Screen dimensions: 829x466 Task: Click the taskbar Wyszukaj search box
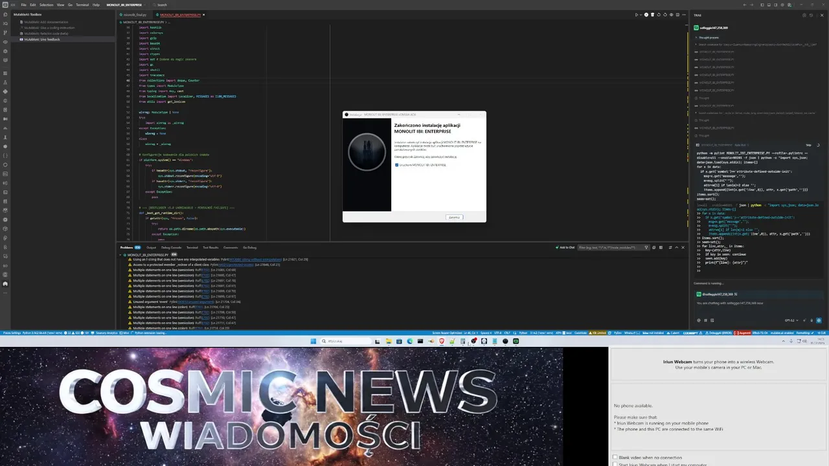click(x=345, y=341)
